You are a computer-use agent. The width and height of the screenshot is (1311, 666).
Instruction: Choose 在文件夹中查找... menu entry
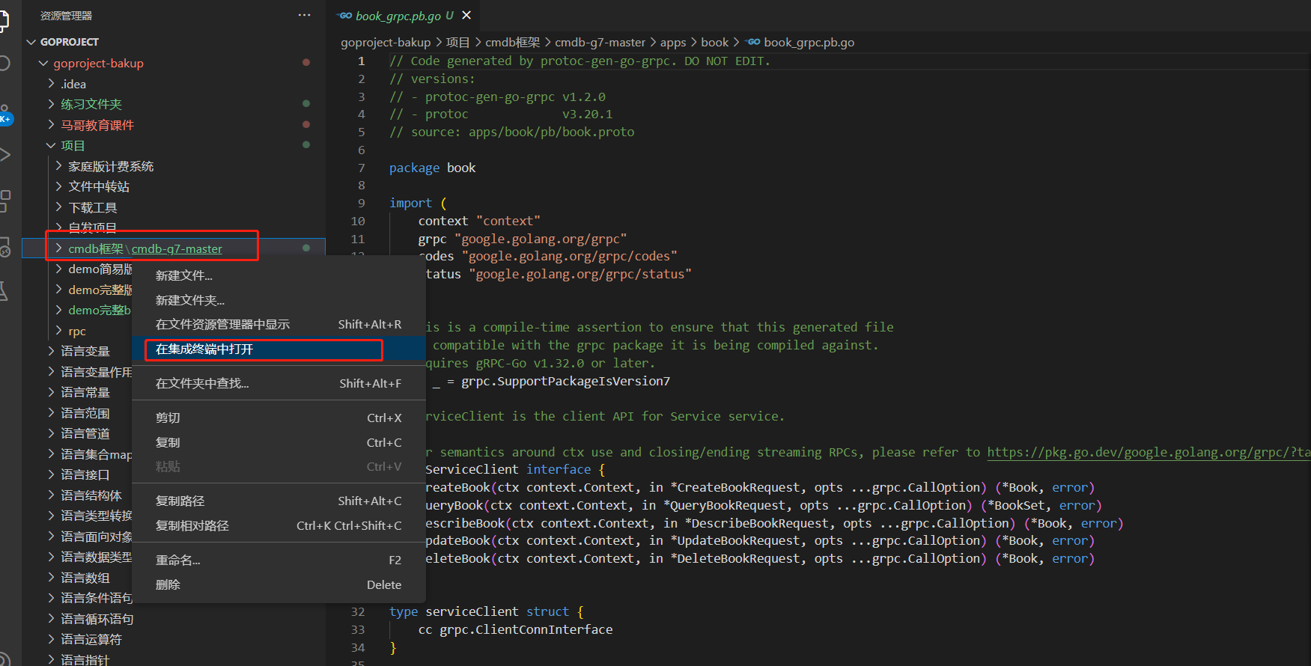tap(279, 383)
